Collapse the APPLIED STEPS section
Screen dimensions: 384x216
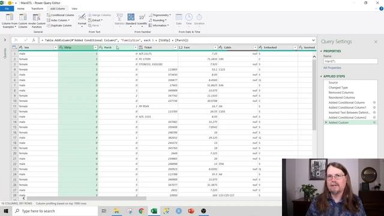point(321,76)
